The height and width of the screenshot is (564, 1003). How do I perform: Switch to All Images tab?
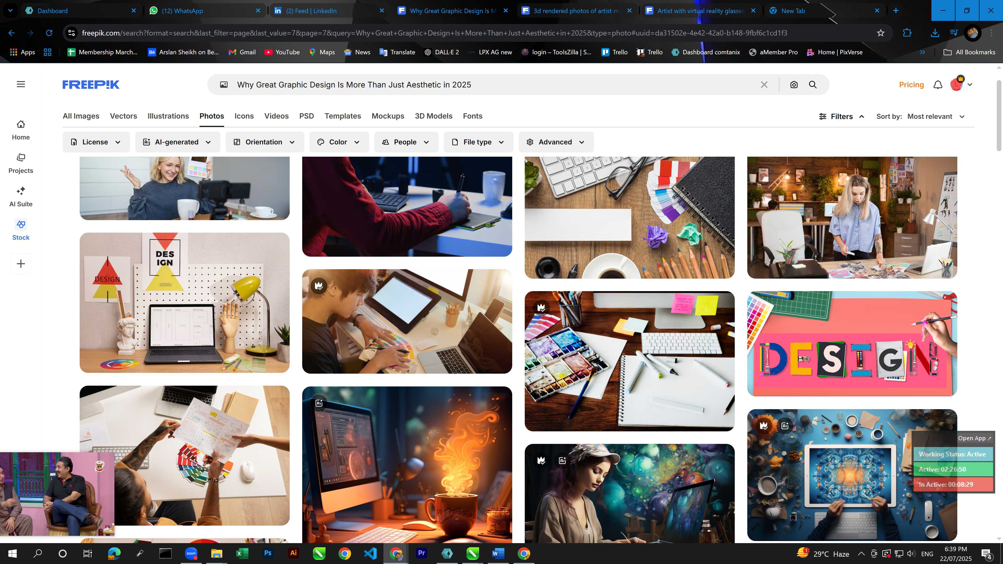coord(81,116)
